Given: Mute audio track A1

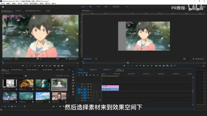Looking at the screenshot, I should tap(91, 93).
